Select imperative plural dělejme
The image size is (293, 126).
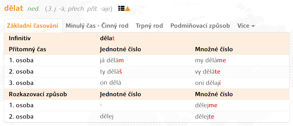[x=206, y=105]
